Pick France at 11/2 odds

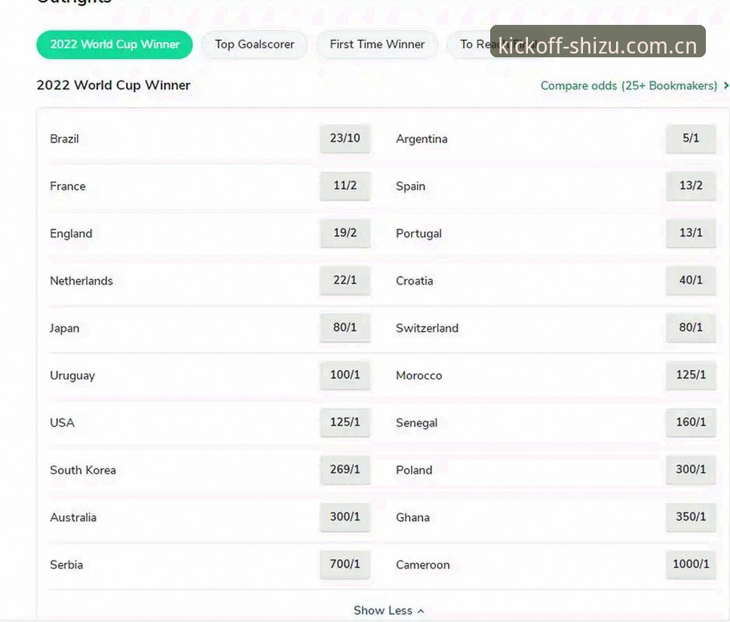pos(345,185)
